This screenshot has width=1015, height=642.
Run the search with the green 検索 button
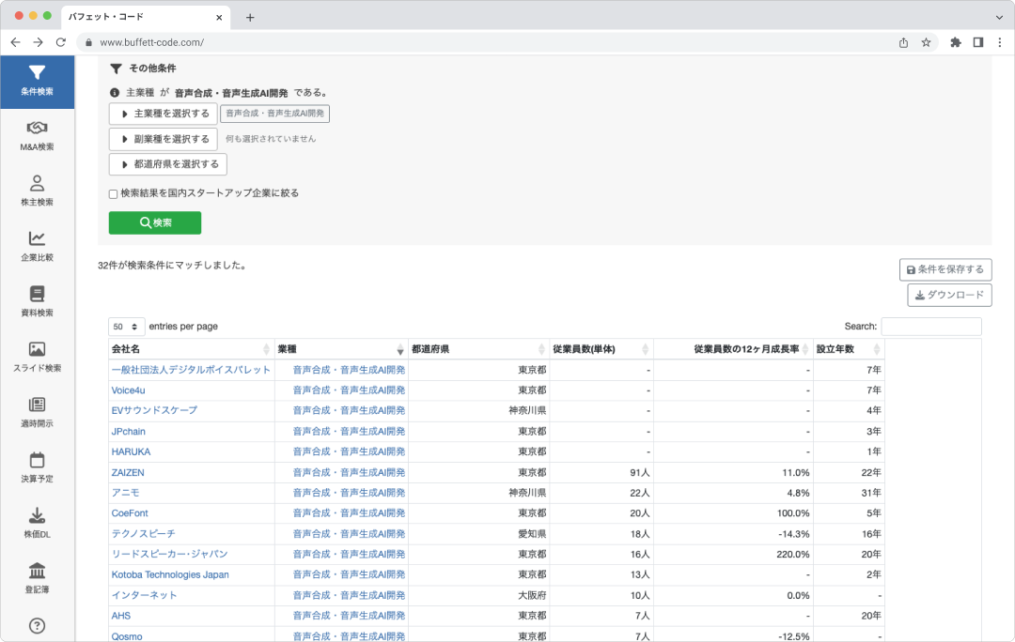coord(154,223)
